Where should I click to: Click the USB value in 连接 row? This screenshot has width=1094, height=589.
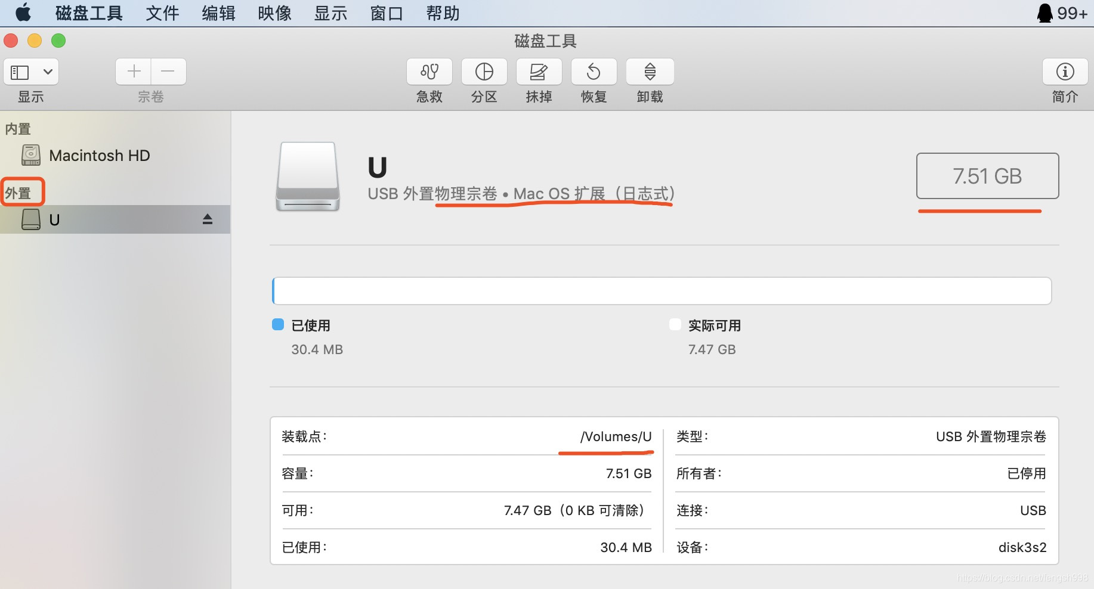1033,510
